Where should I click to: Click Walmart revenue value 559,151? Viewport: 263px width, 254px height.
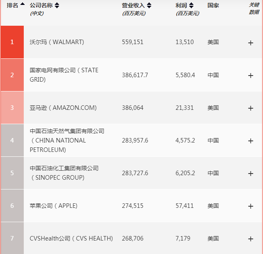coord(133,42)
